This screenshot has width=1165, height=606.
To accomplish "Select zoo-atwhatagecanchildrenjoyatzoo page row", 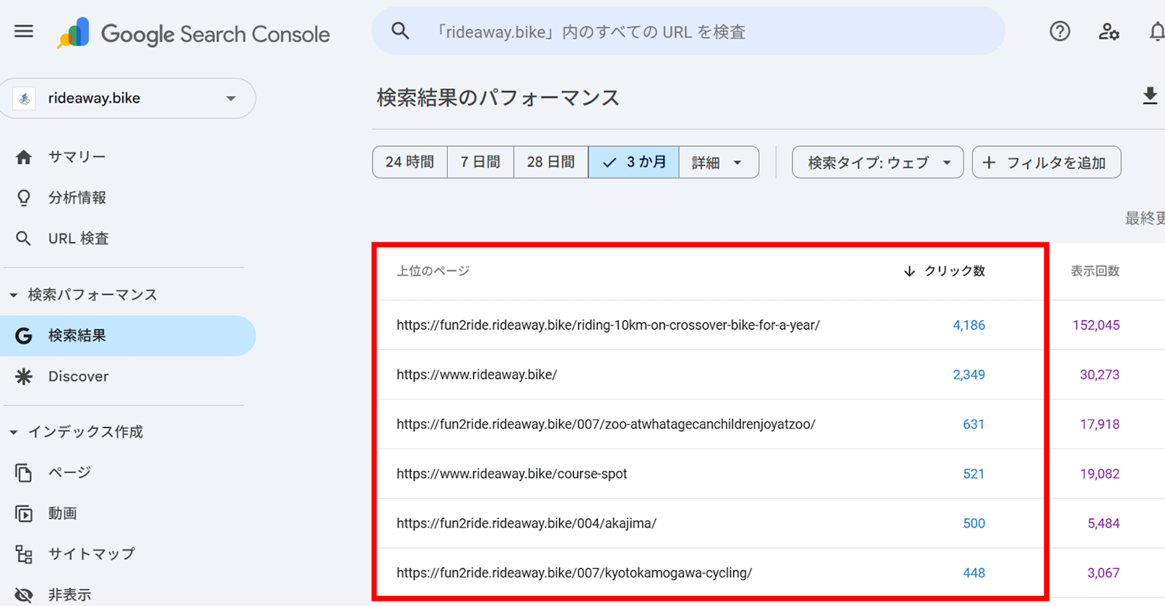I will 768,424.
